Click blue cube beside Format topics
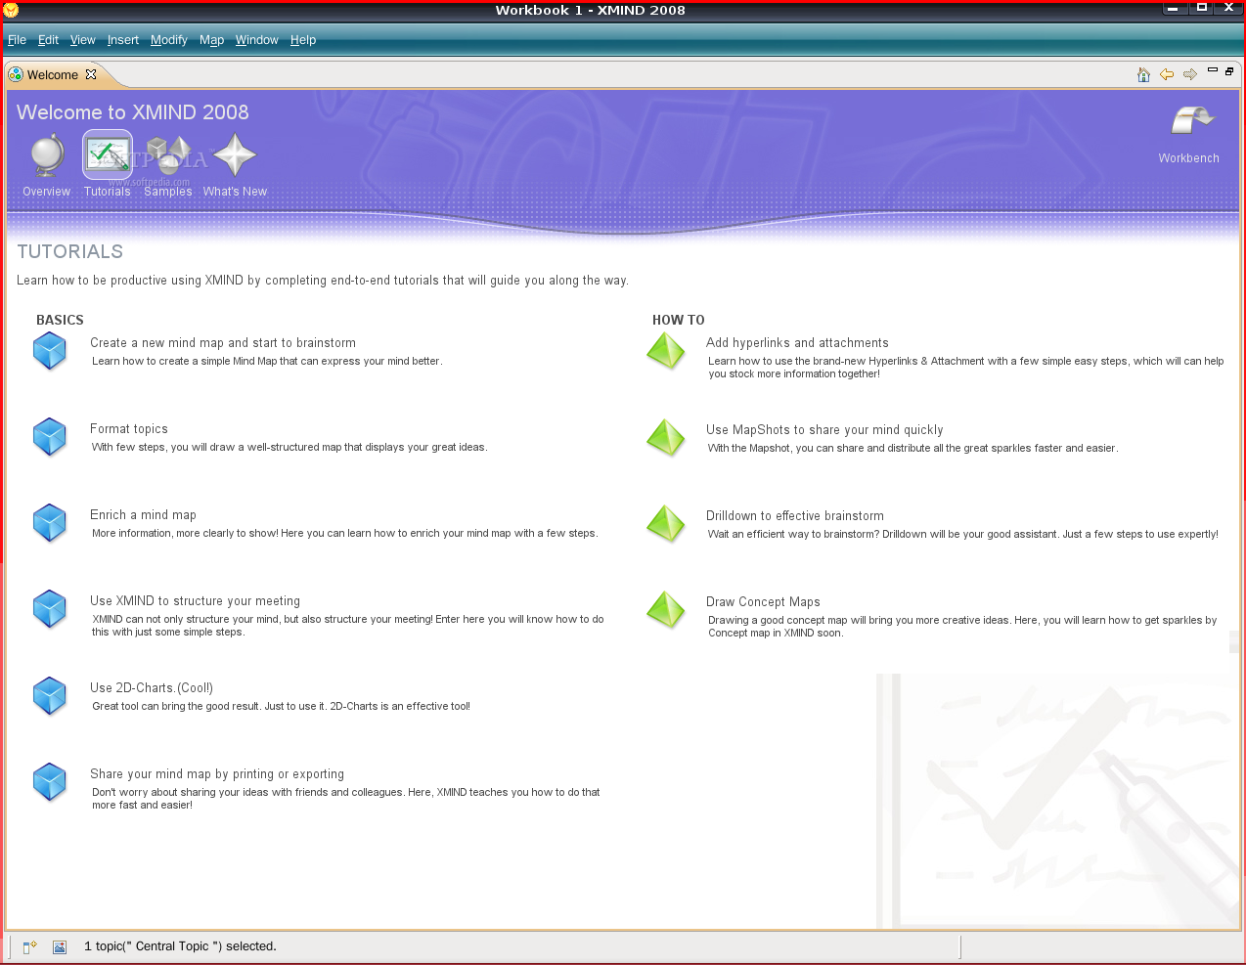Screen dimensions: 1246x965 [49, 437]
